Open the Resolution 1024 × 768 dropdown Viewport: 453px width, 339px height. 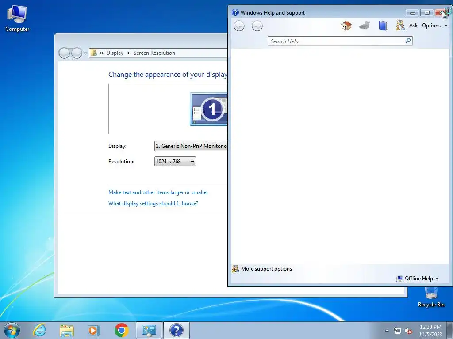(x=175, y=162)
